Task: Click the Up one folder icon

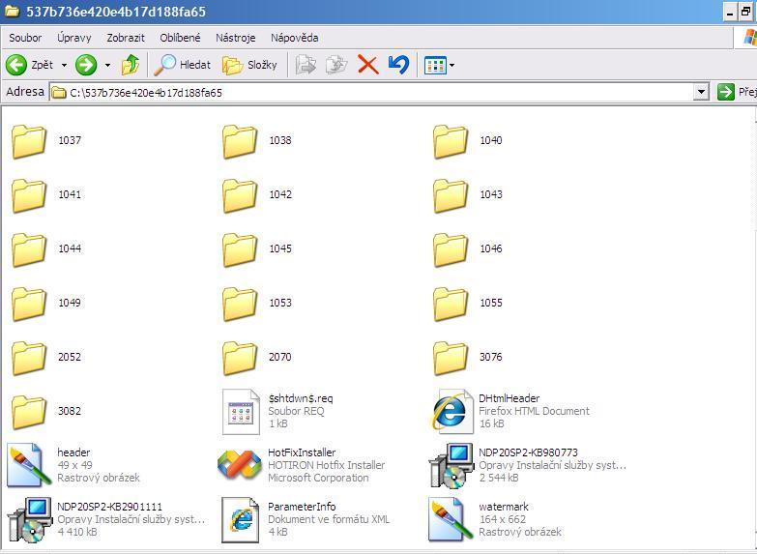Action: (131, 65)
